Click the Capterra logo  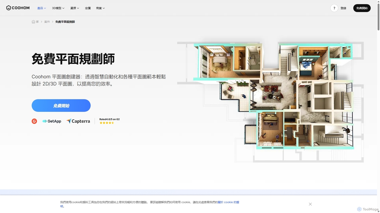[78, 121]
